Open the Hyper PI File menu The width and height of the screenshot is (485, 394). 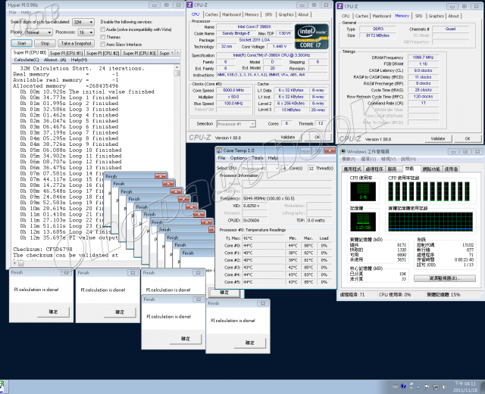tap(13, 12)
